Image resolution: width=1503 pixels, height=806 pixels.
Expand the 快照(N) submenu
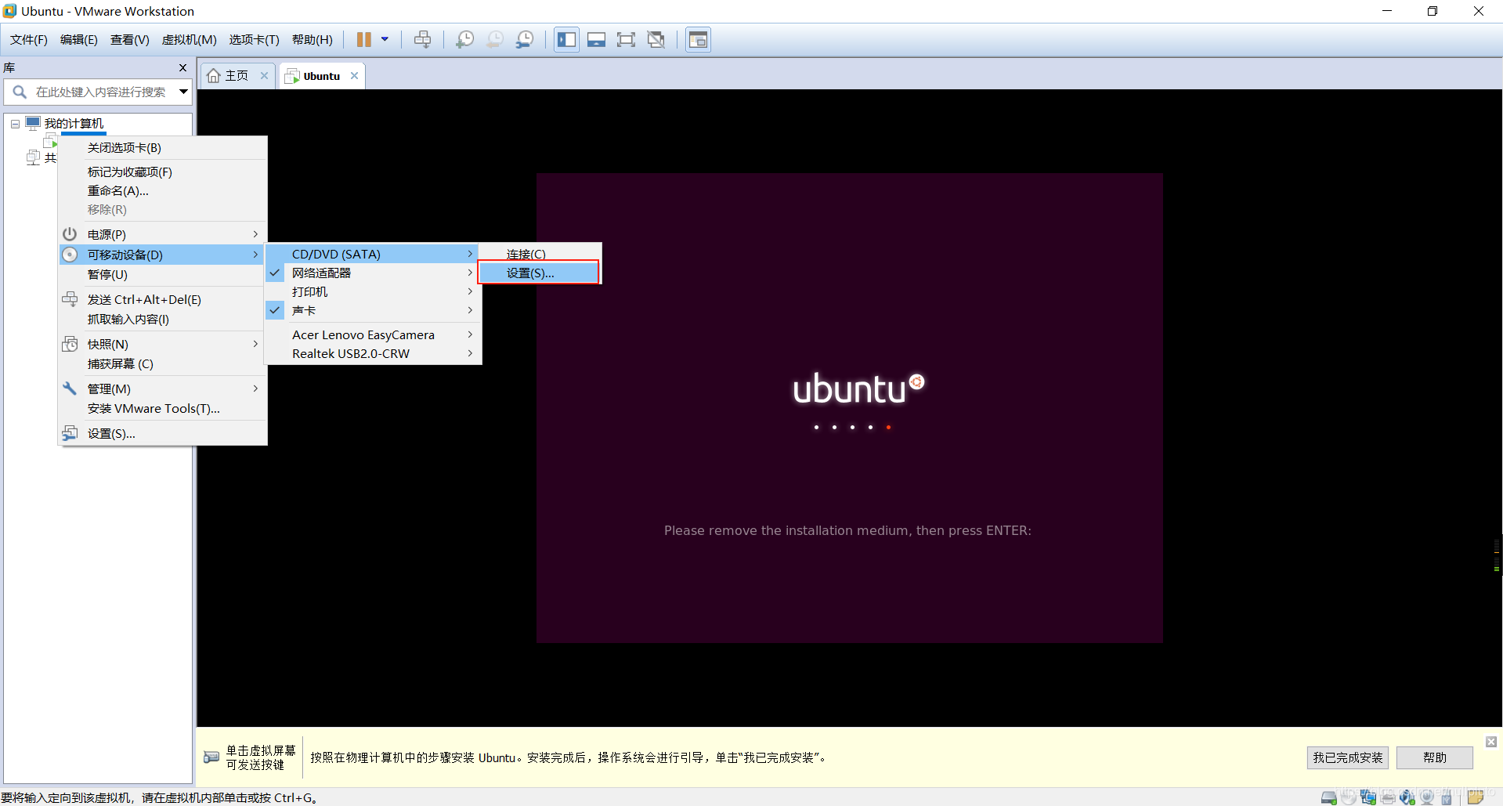[162, 344]
